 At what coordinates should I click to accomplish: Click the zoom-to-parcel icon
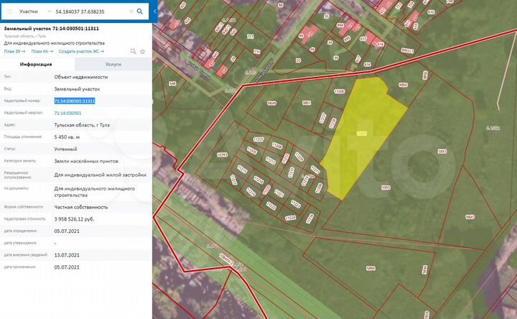pyautogui.click(x=133, y=52)
